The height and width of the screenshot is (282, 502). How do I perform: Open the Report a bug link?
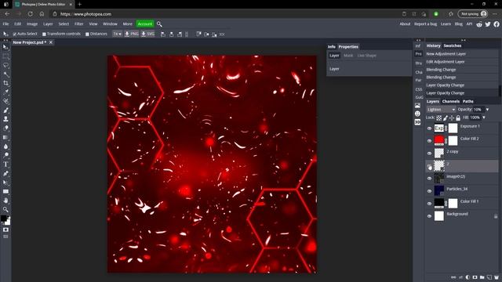click(x=425, y=24)
